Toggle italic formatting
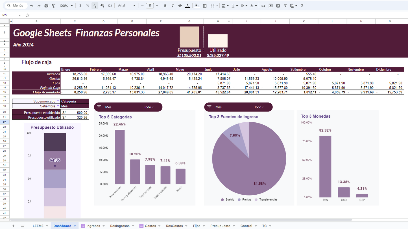 (x=173, y=6)
